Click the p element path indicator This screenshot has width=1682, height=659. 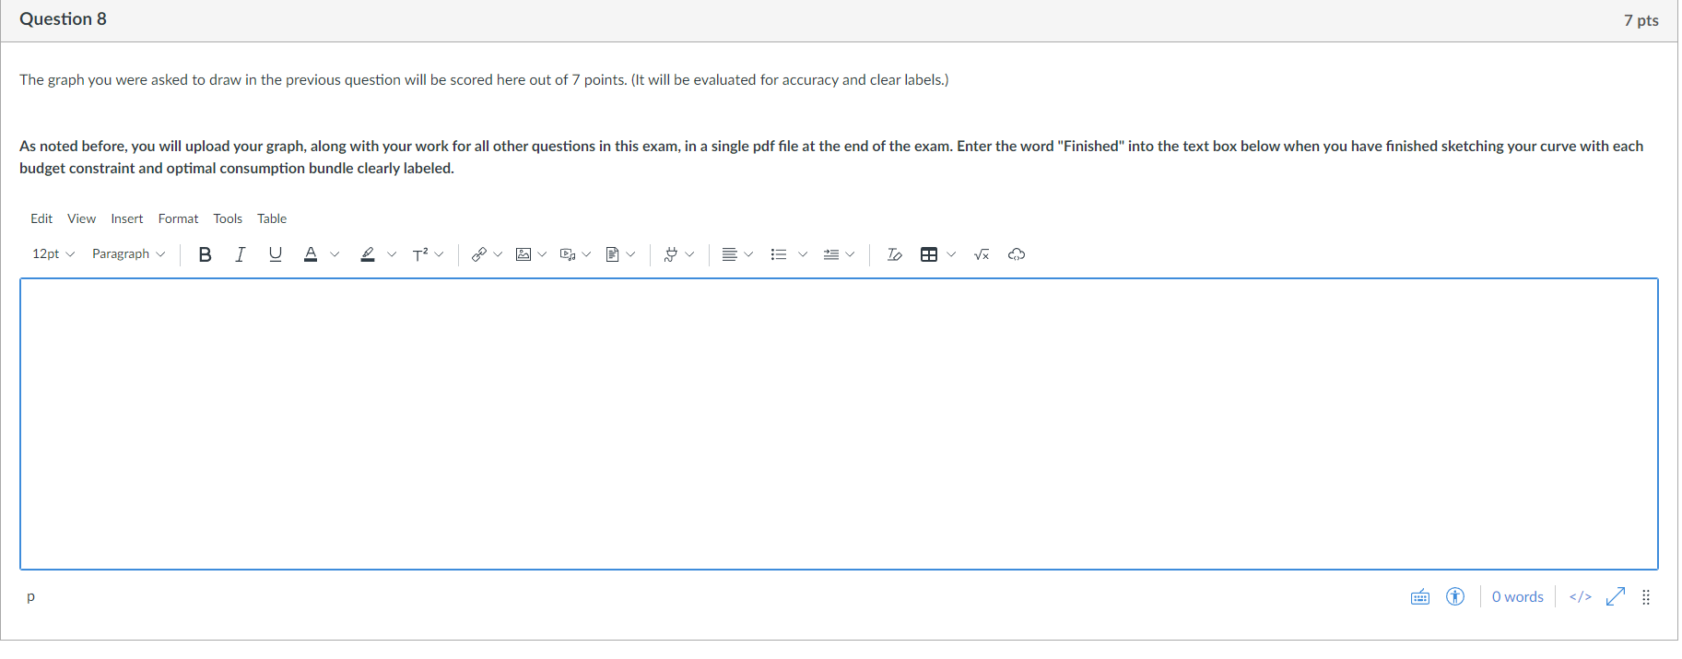(x=30, y=597)
